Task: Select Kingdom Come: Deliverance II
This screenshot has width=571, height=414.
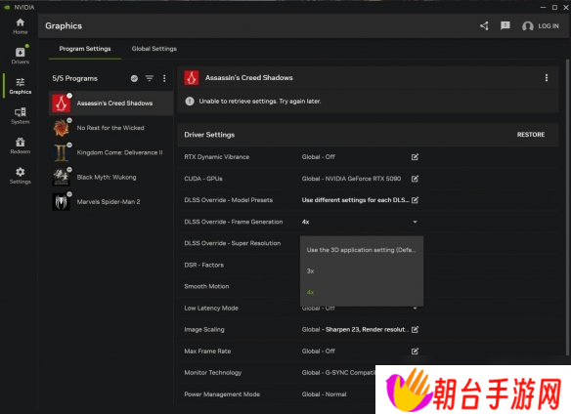Action: click(x=111, y=152)
